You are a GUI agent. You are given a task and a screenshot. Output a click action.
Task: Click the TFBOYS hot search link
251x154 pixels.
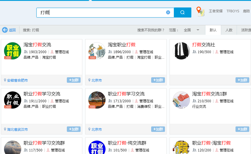coord(233,11)
